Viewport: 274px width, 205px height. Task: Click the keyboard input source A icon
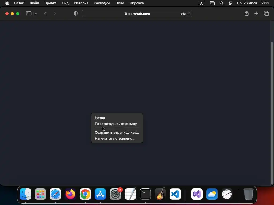click(x=201, y=3)
